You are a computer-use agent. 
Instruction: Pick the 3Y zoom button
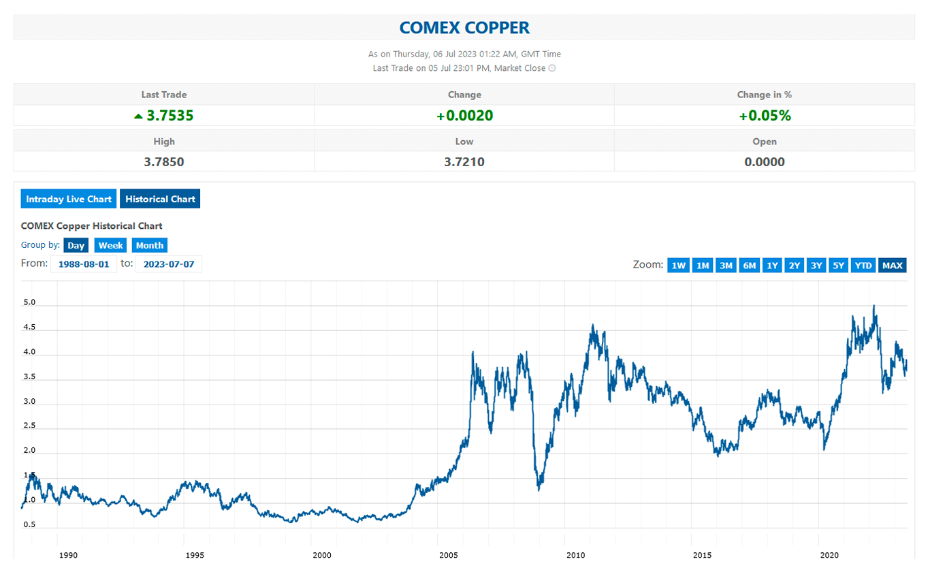(816, 266)
